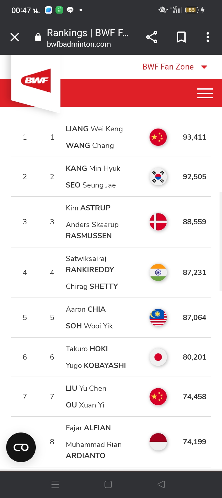Open the red hamburger navigation menu

point(205,93)
